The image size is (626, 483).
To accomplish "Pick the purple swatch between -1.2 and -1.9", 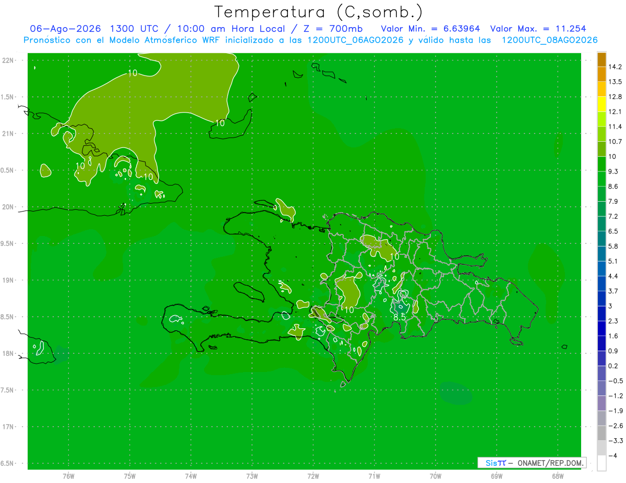I will pyautogui.click(x=601, y=403).
